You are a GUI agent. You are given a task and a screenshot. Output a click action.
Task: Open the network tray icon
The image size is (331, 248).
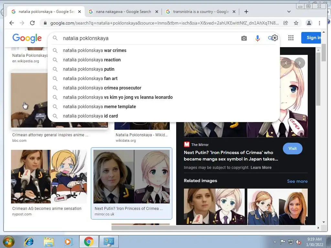(x=291, y=242)
